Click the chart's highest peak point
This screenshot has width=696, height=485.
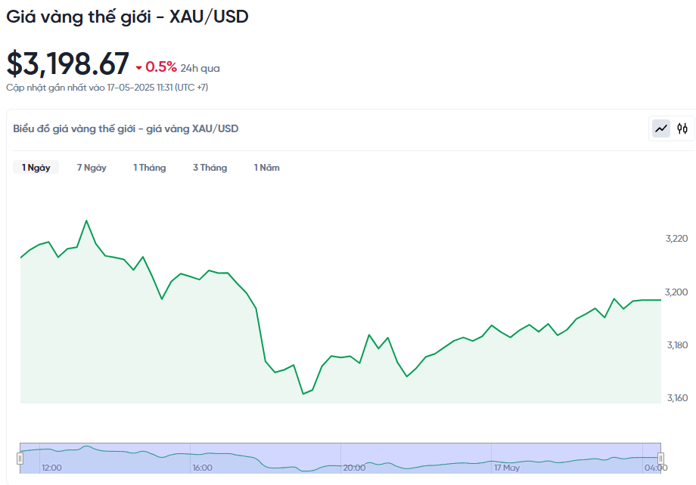point(86,221)
